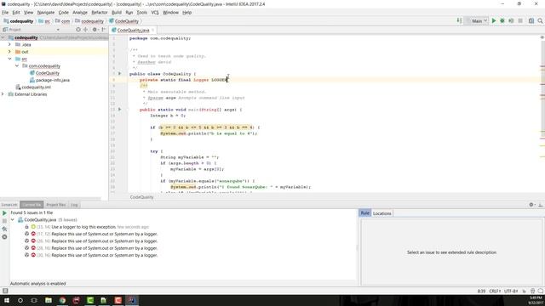This screenshot has width=545, height=306.
Task: Click the lock read-only icon in status bar
Action: pyautogui.click(x=525, y=291)
